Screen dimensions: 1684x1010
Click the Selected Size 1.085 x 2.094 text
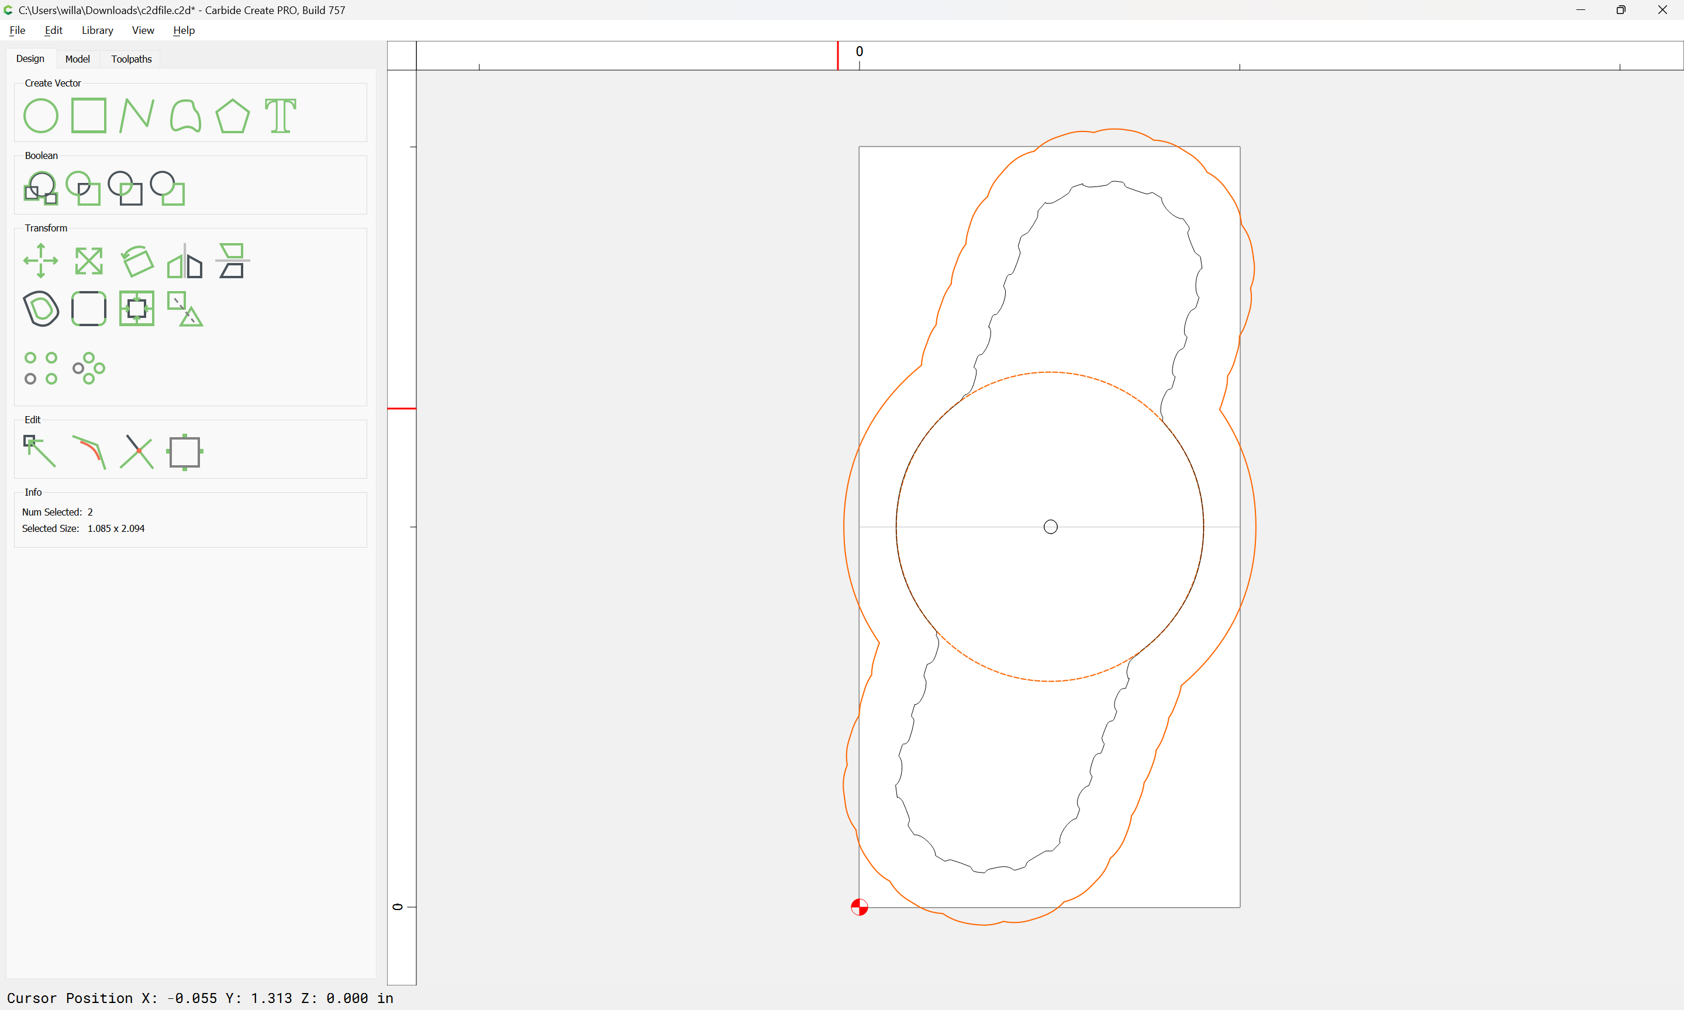click(83, 528)
